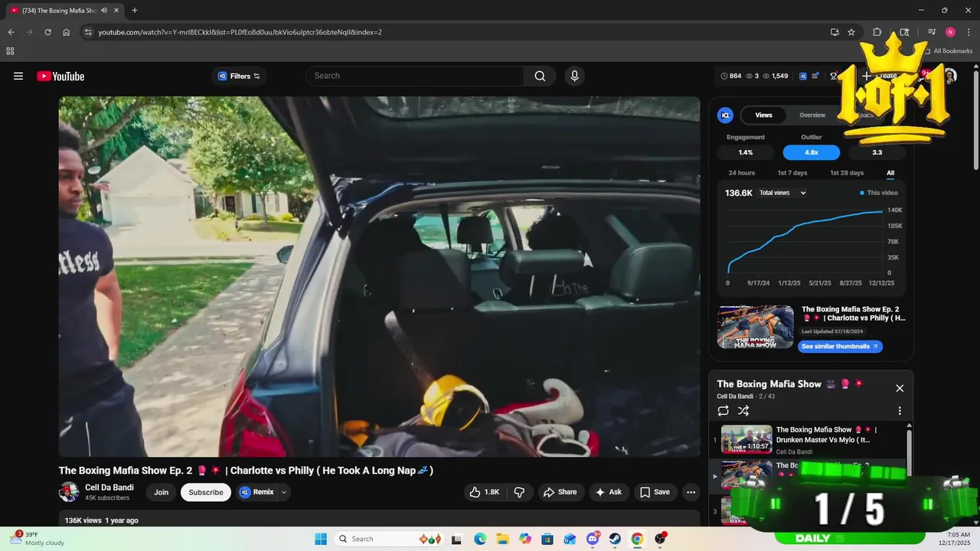The height and width of the screenshot is (551, 980).
Task: Toggle the This video chart legend
Action: click(x=879, y=193)
